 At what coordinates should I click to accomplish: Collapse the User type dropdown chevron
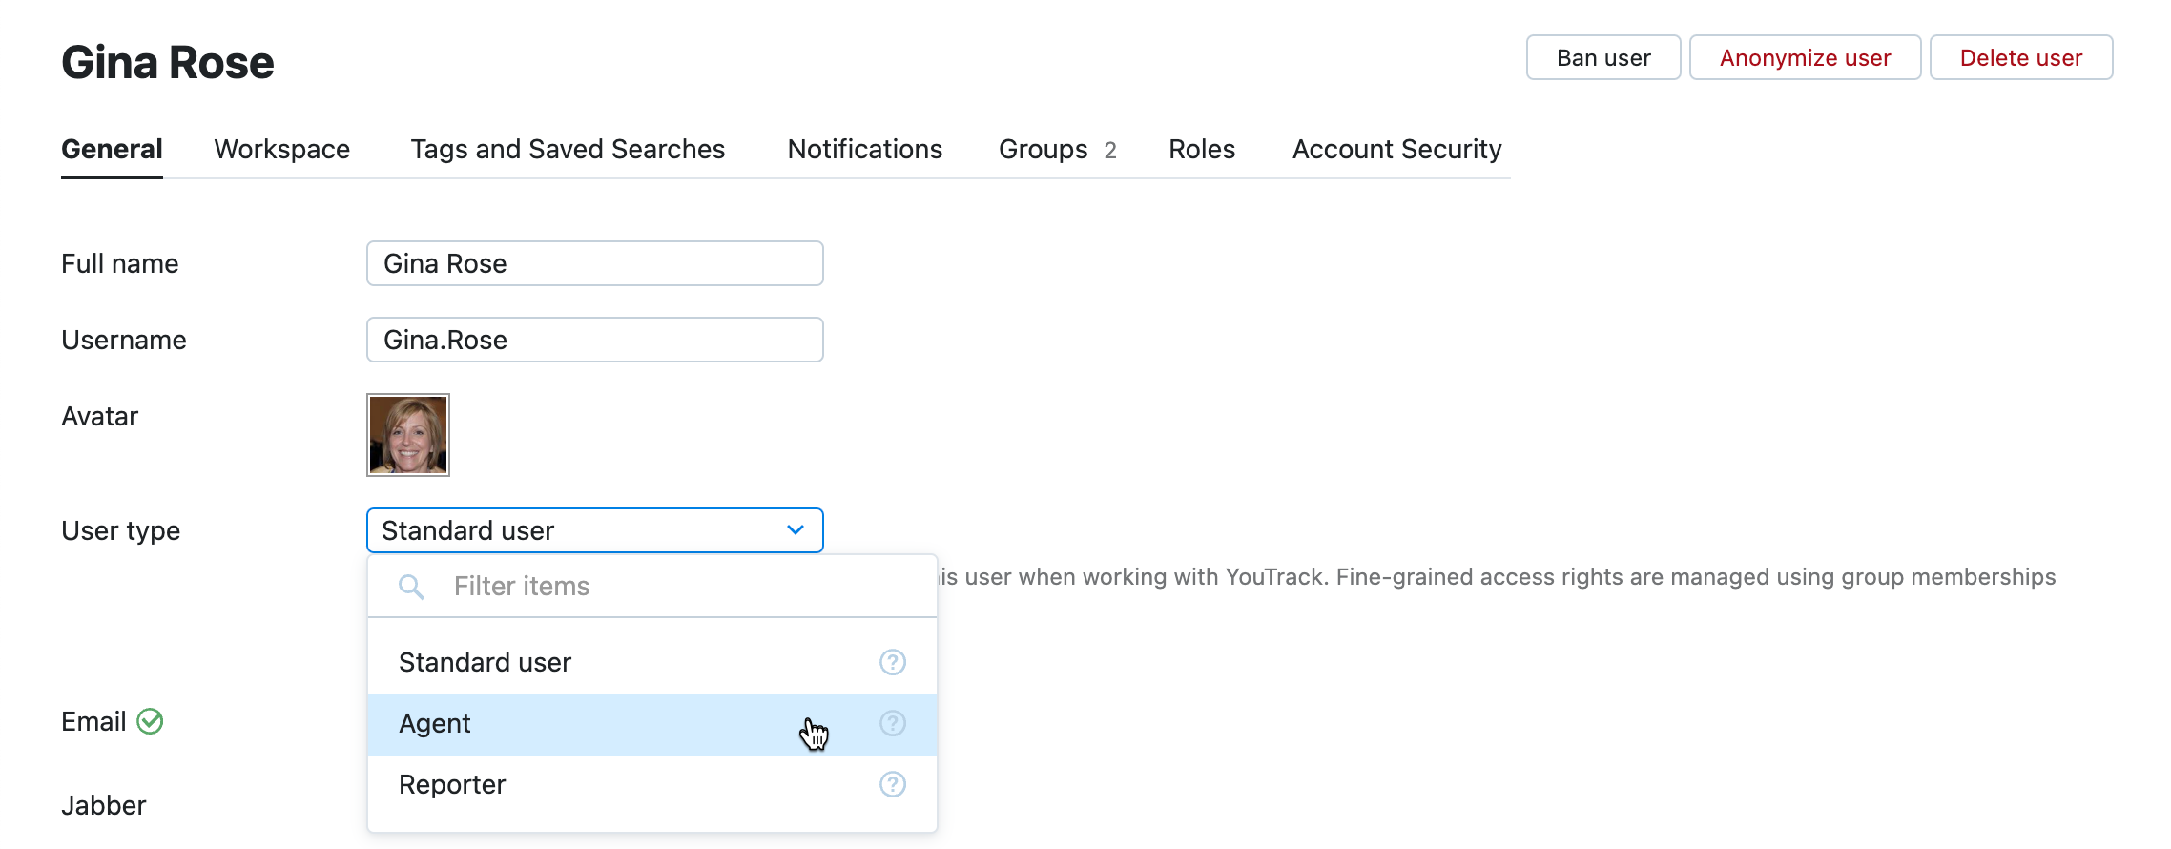click(795, 530)
